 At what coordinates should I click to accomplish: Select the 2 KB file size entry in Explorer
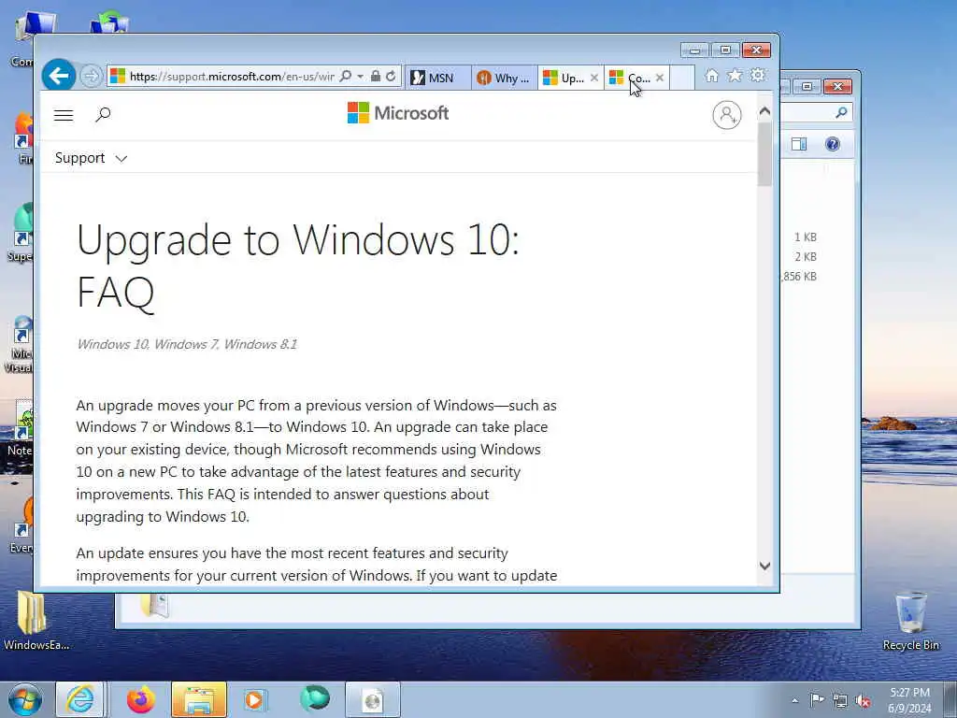[x=806, y=256]
